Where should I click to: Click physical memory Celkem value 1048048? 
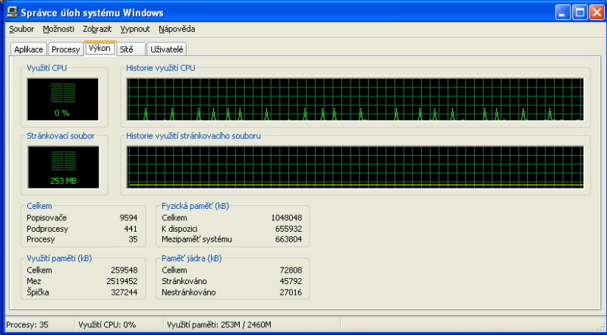pyautogui.click(x=287, y=218)
